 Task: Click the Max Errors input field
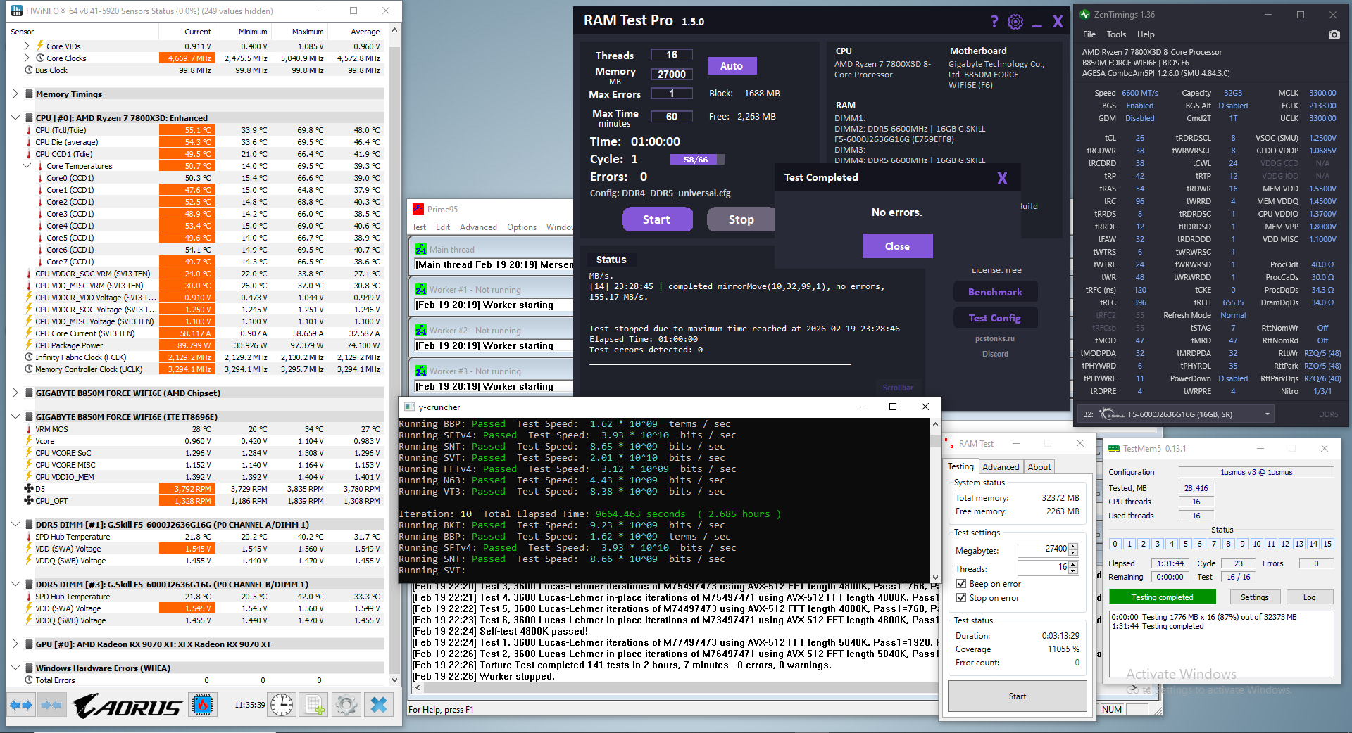pos(672,93)
